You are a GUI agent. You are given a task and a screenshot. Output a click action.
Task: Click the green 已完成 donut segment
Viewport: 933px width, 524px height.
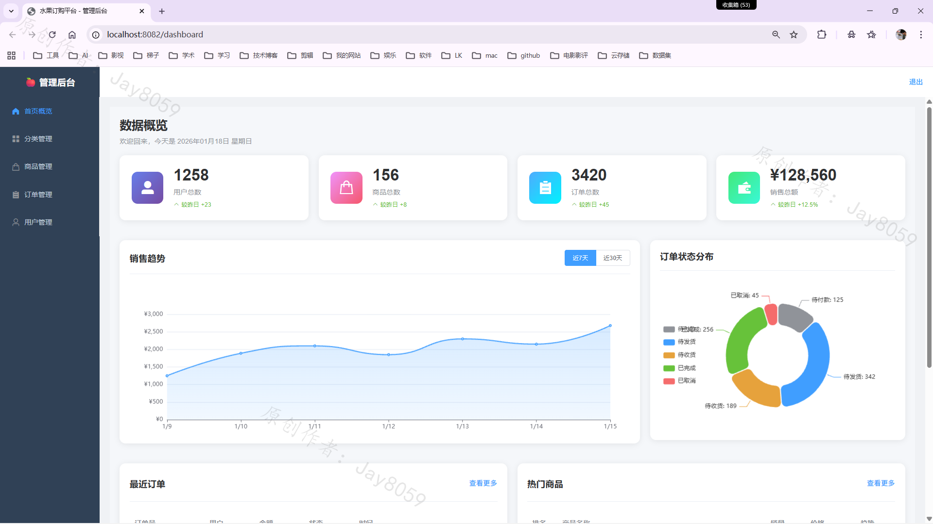[739, 340]
